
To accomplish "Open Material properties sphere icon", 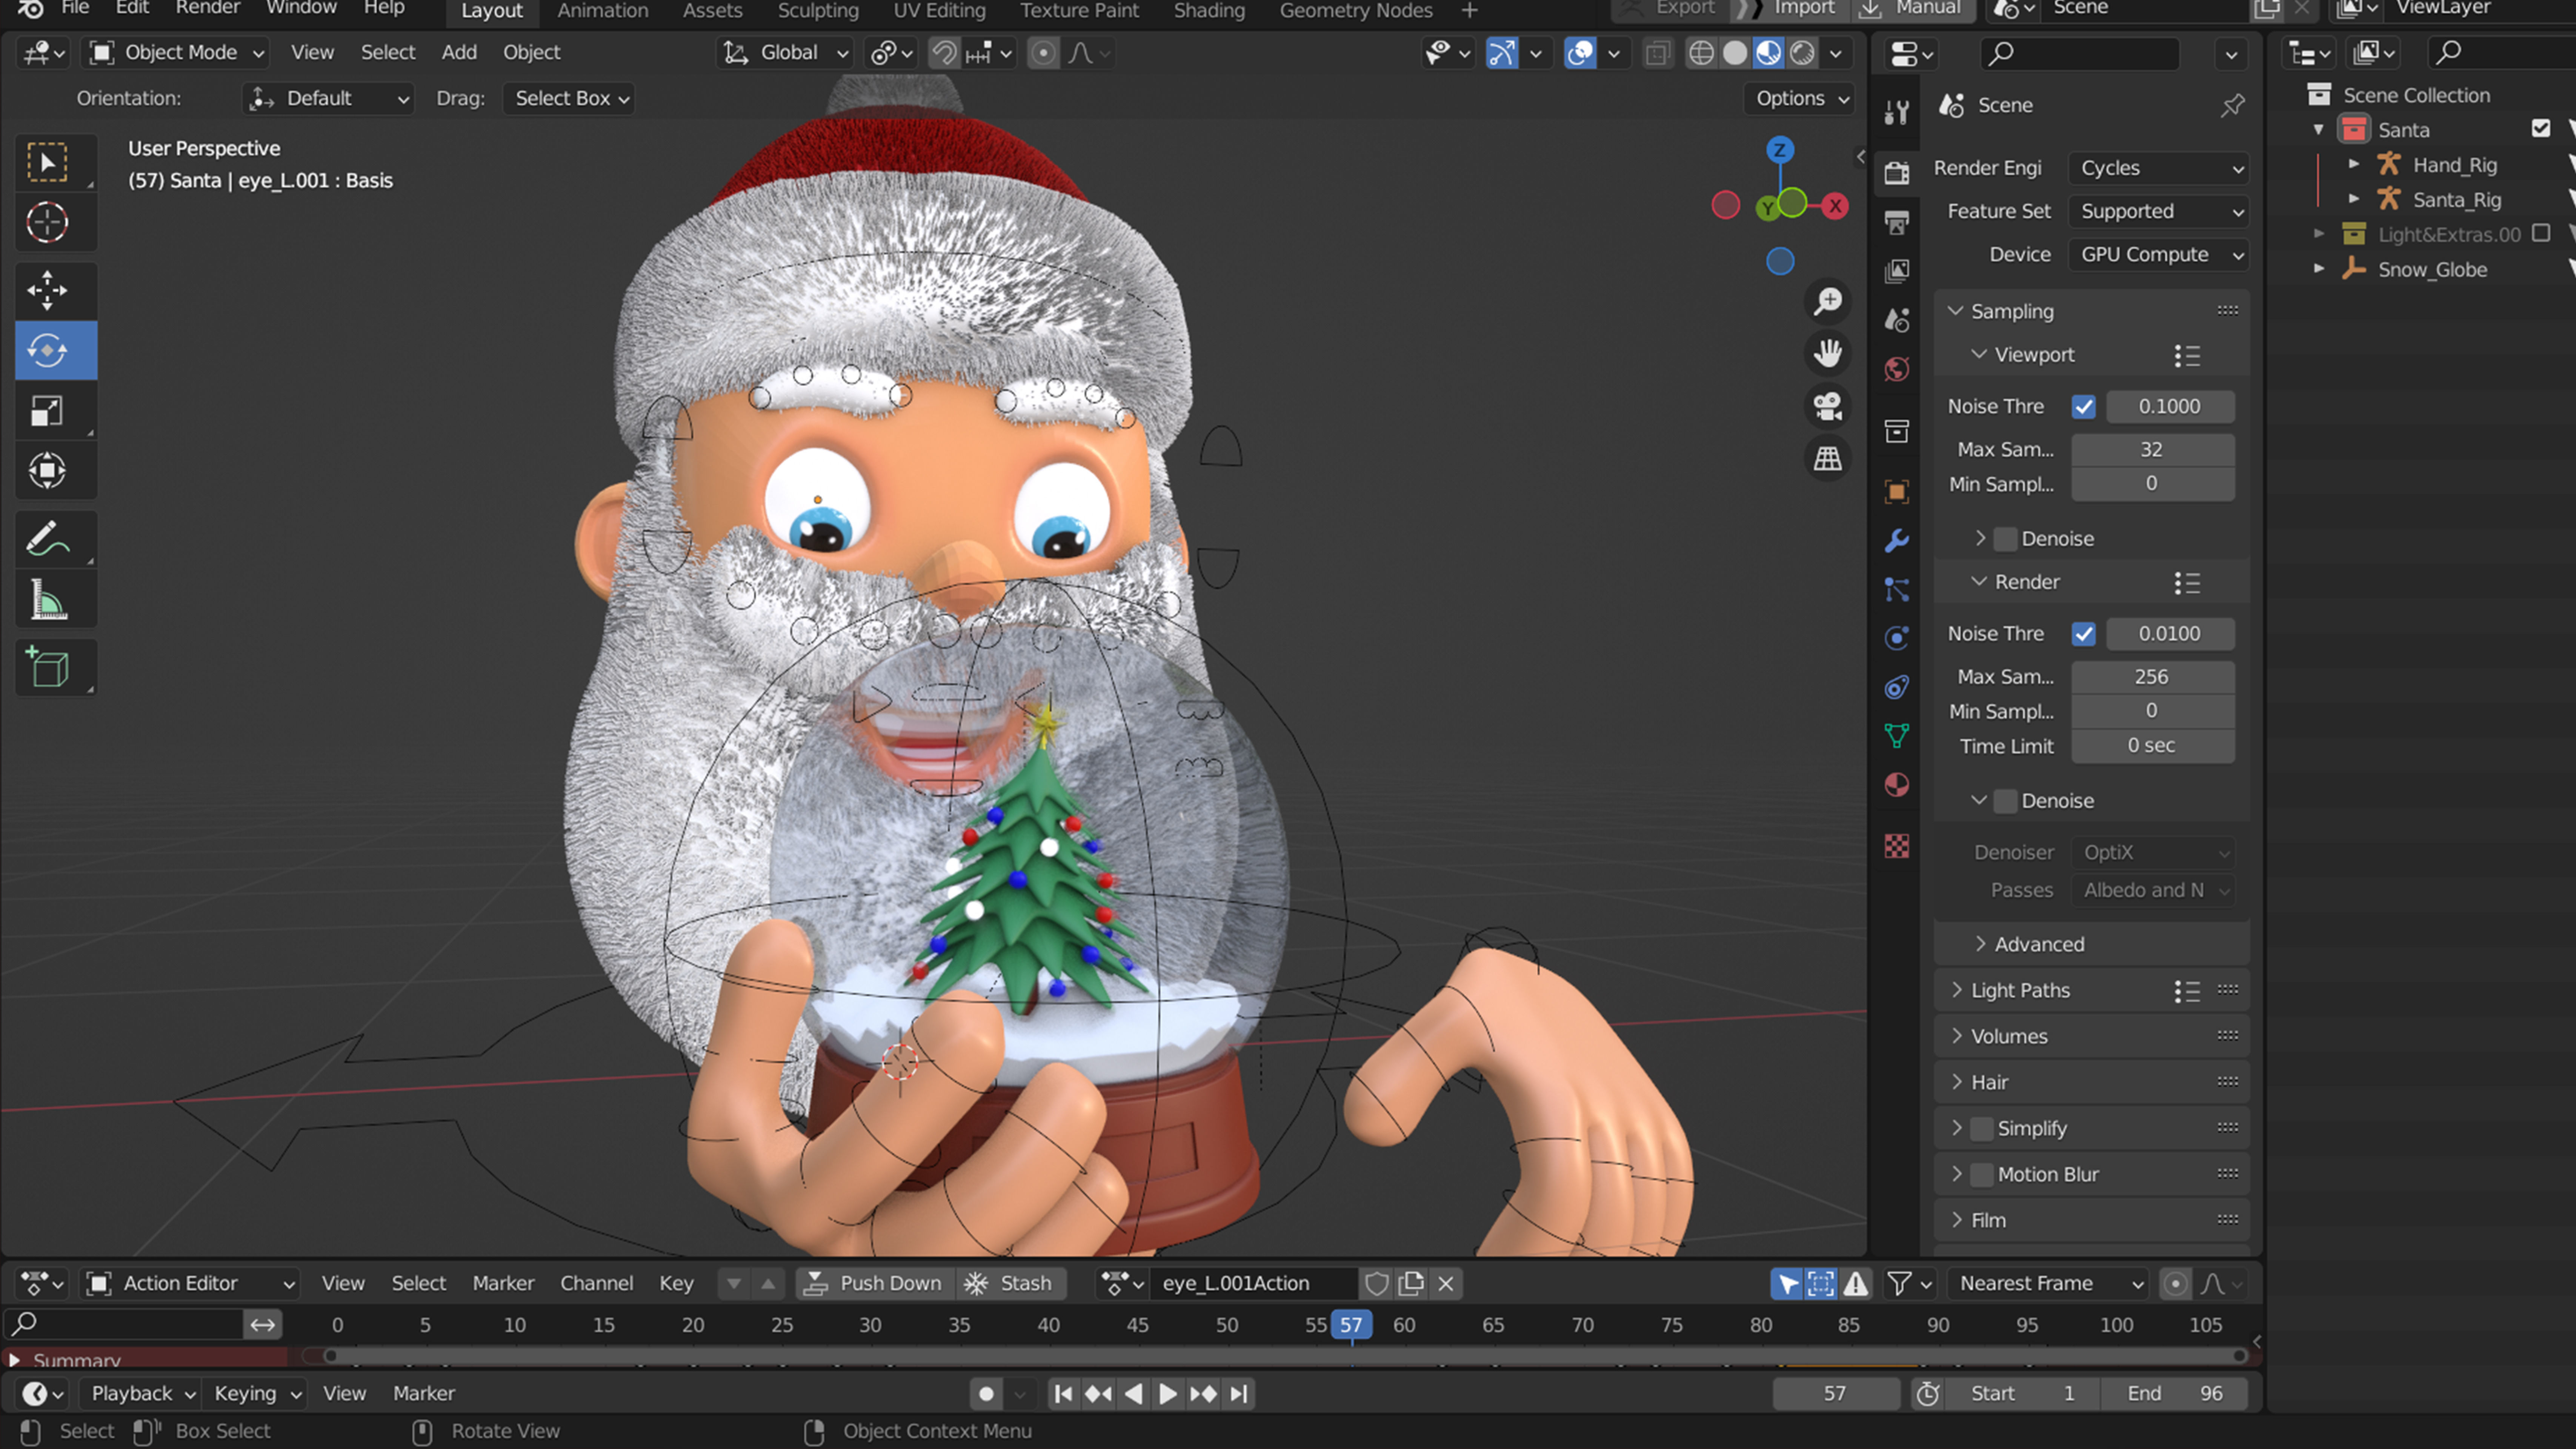I will coord(1897,785).
